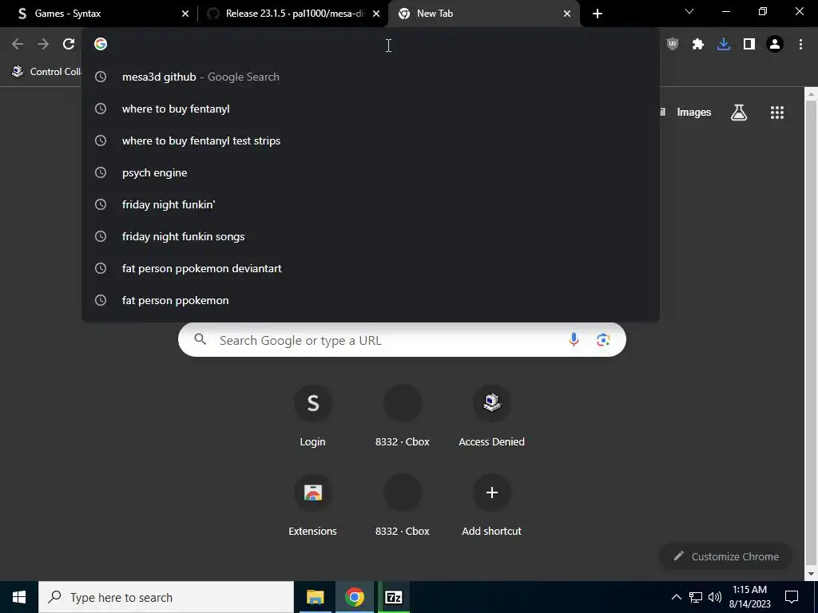The image size is (818, 613).
Task: Open 7-Zip from the taskbar
Action: (x=393, y=597)
